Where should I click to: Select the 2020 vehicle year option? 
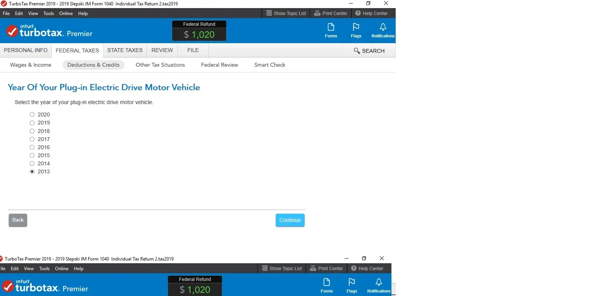point(32,114)
